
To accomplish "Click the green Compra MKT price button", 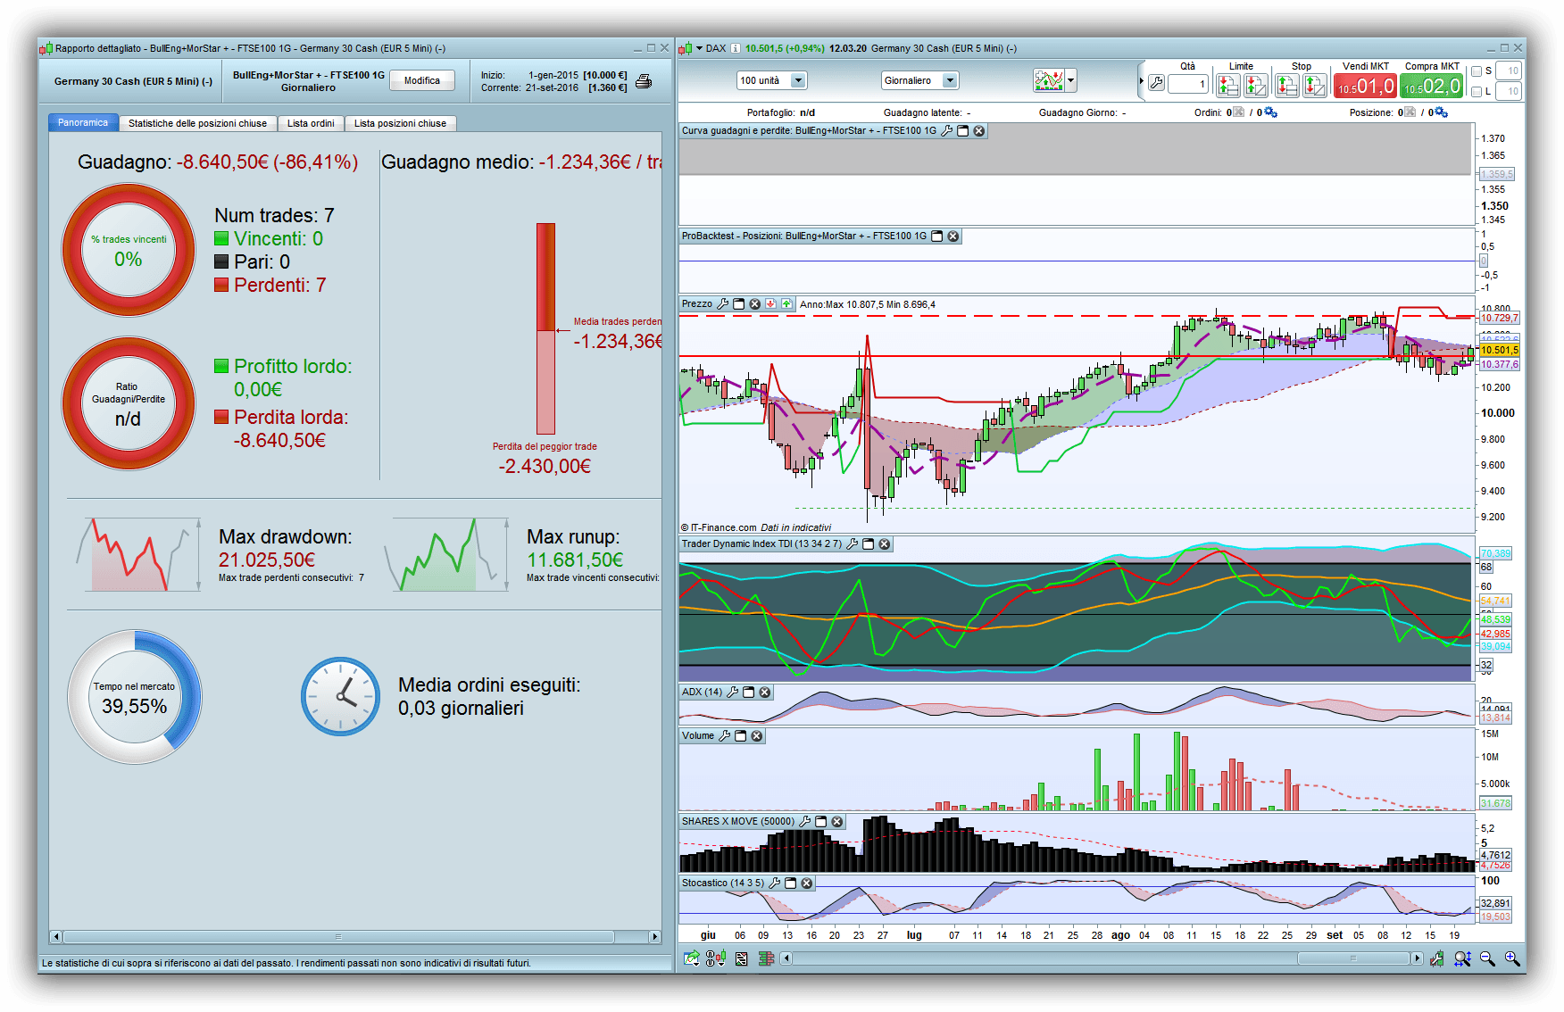I will 1432,87.
